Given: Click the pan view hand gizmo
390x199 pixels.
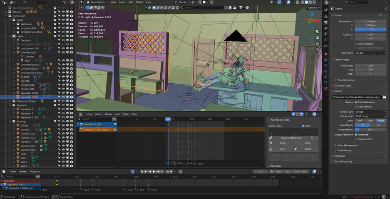Looking at the screenshot, I should 317,38.
